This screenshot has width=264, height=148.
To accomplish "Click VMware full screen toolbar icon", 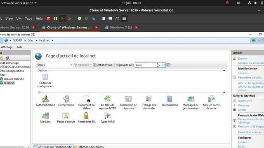I will click(117, 18).
